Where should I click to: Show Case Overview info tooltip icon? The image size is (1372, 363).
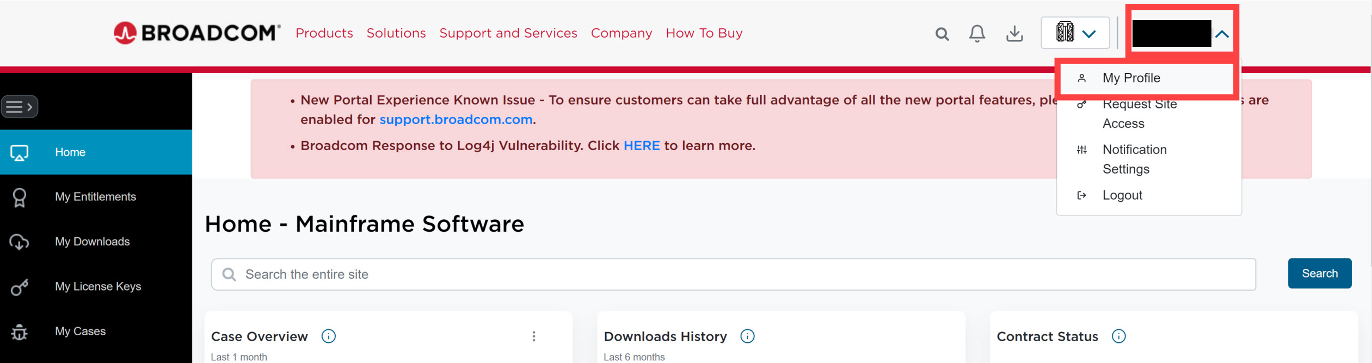point(329,336)
